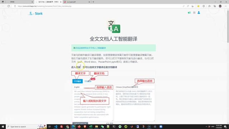Screen dimensions: 229x129
Task: Click the site info lock icon
Action: click(15, 6)
